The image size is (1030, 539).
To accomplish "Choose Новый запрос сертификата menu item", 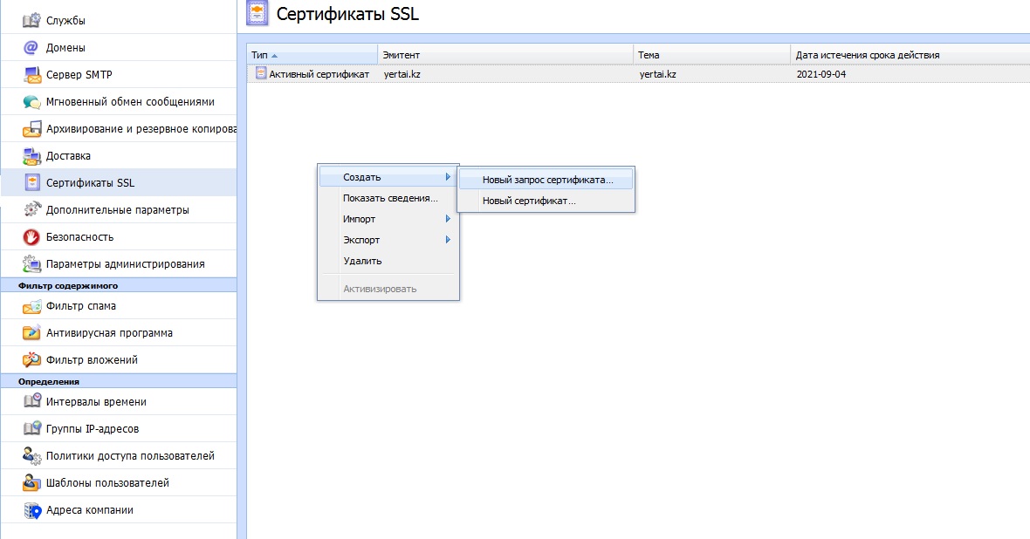I will click(547, 181).
